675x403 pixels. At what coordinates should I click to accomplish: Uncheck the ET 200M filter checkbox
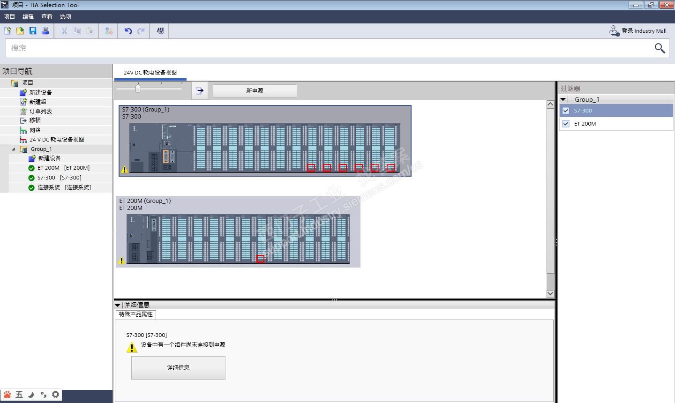[x=565, y=124]
